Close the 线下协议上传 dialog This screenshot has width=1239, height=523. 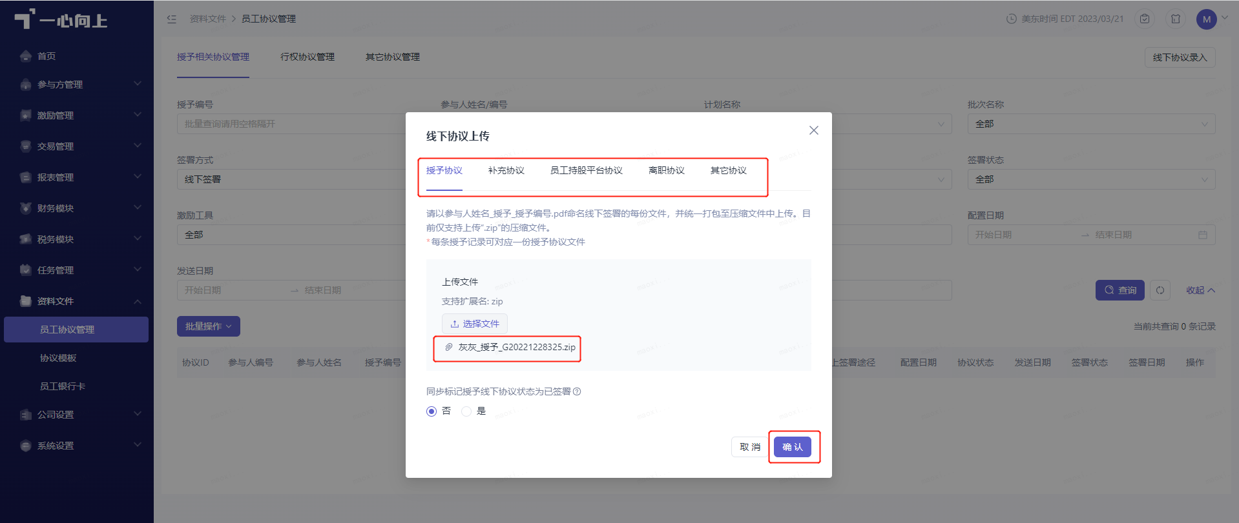pos(814,130)
